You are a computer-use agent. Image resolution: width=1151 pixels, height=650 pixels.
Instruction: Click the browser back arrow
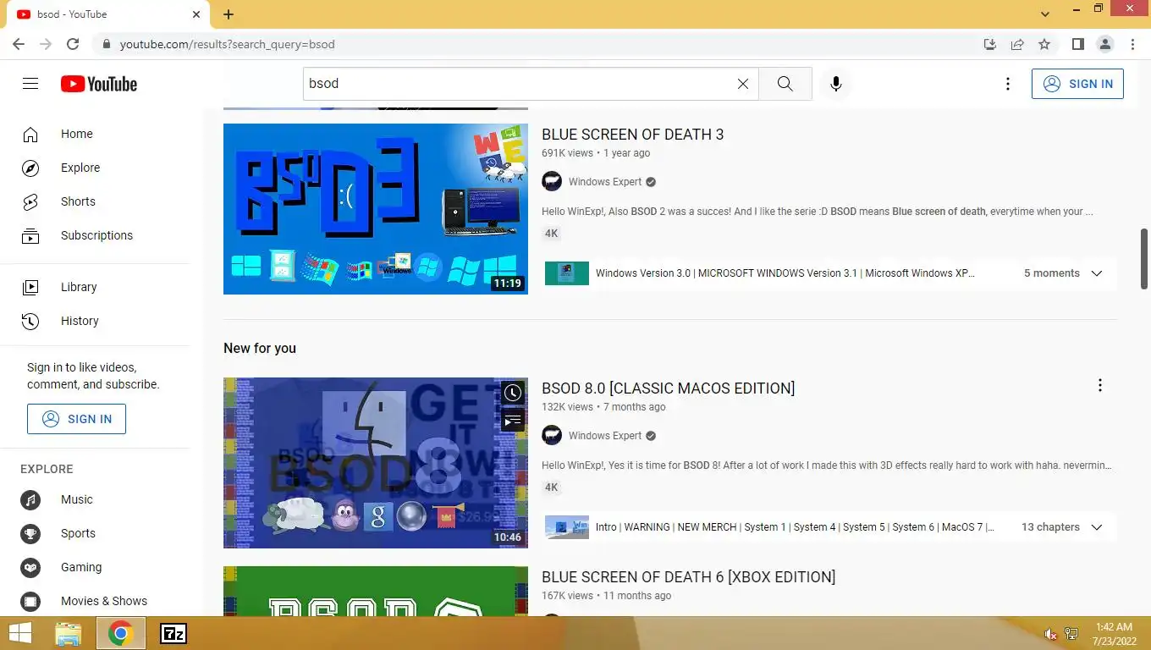(19, 44)
